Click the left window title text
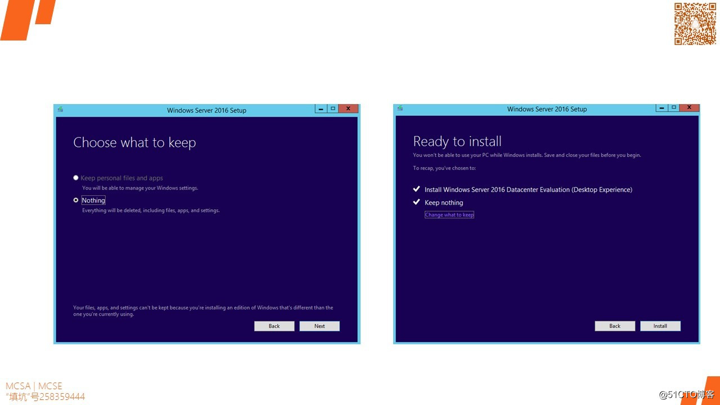 (x=206, y=110)
